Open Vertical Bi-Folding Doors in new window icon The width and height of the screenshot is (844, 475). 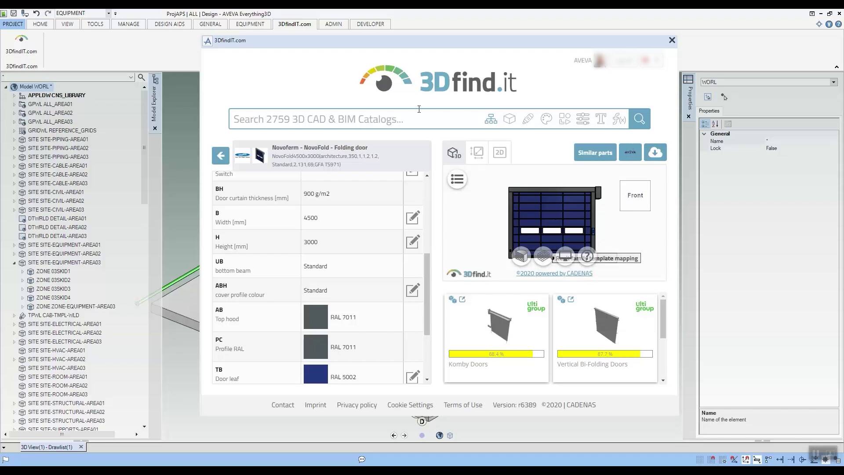click(x=571, y=300)
